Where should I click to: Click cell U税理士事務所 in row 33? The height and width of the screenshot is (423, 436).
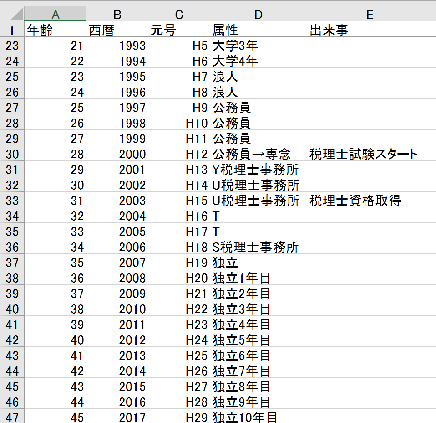(x=259, y=200)
